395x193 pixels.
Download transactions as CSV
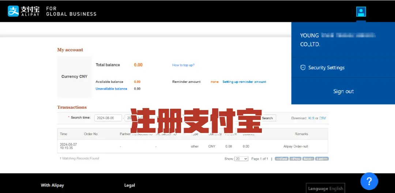tap(323, 118)
